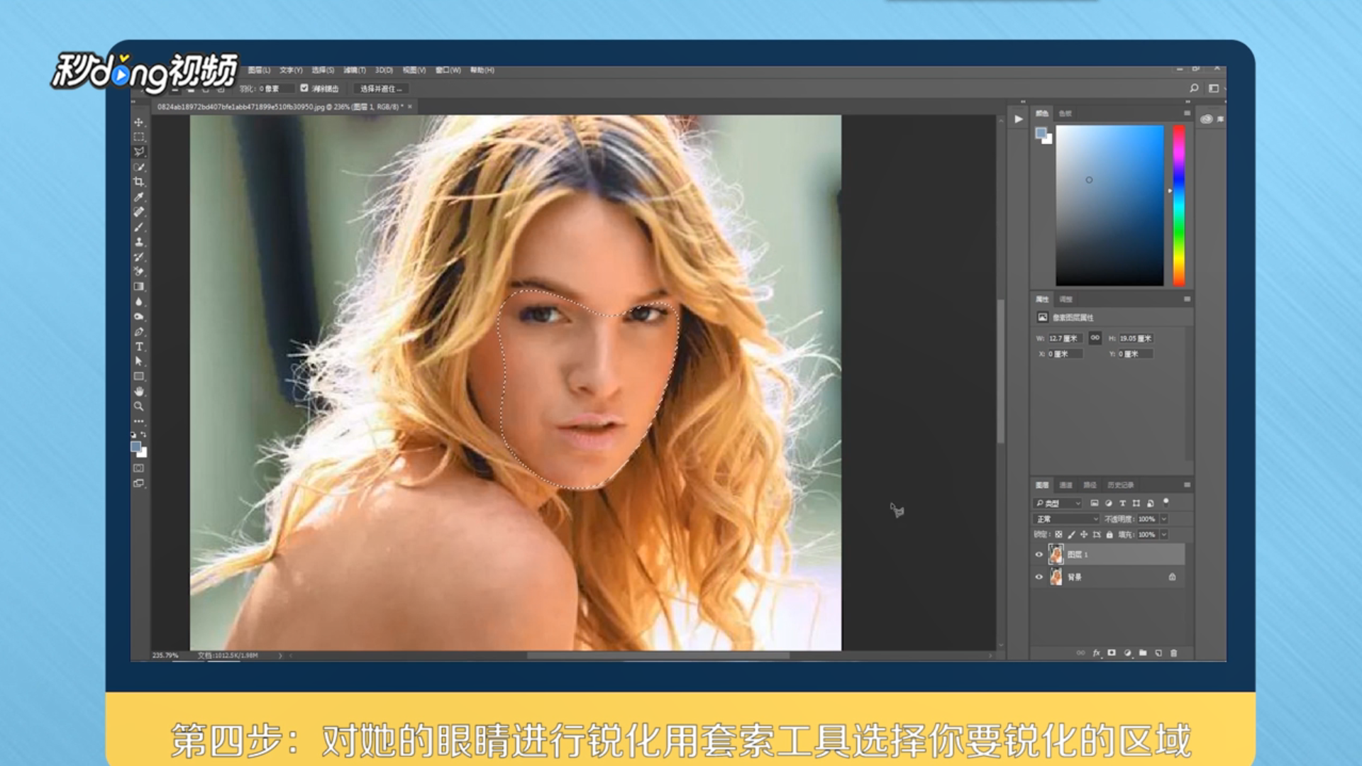Add layer style with fx icon

pyautogui.click(x=1096, y=653)
